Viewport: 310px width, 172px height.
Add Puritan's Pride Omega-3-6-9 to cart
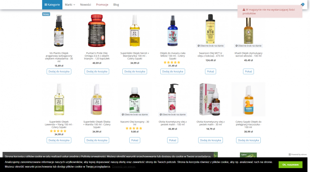pyautogui.click(x=97, y=71)
